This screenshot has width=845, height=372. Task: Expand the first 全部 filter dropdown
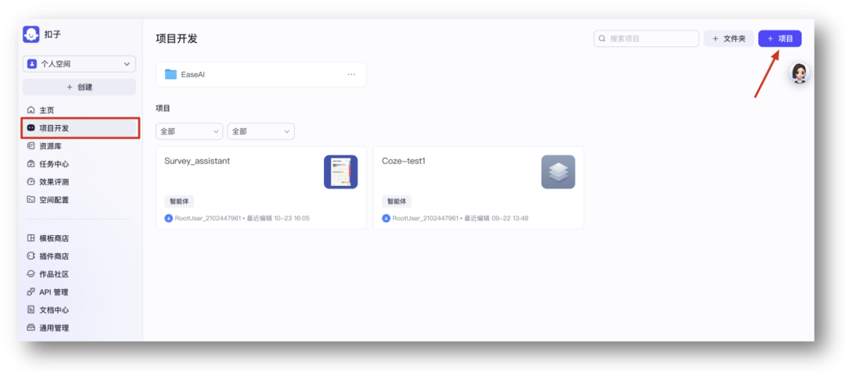189,131
